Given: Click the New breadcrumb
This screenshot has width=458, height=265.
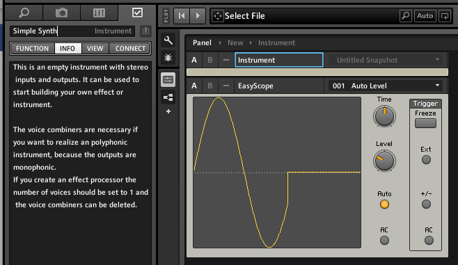Looking at the screenshot, I should [x=235, y=43].
